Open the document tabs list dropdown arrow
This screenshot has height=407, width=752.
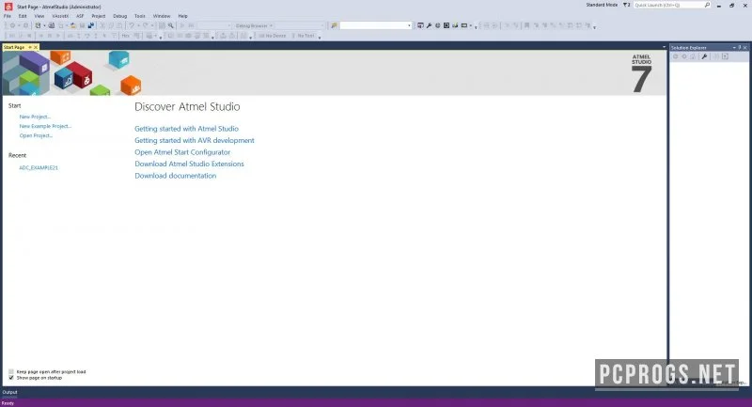665,47
